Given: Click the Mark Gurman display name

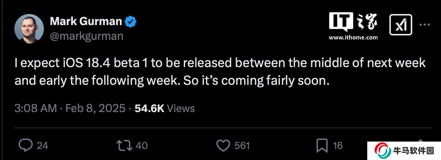Looking at the screenshot, I should (86, 22).
